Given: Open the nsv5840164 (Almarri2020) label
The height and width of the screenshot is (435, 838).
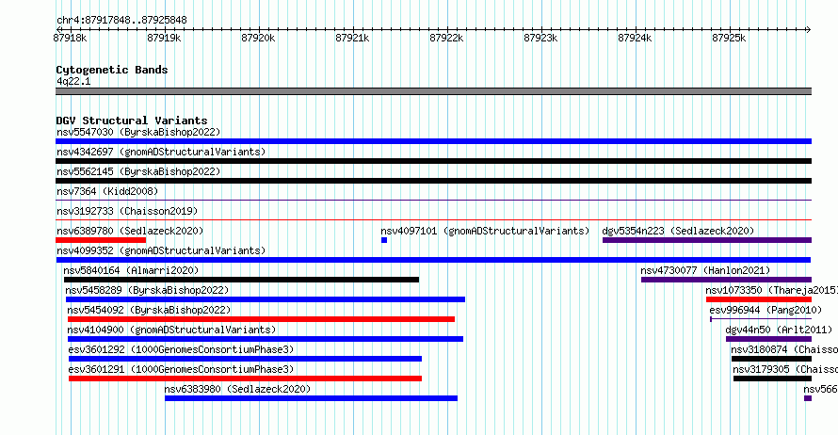Looking at the screenshot, I should 131,270.
